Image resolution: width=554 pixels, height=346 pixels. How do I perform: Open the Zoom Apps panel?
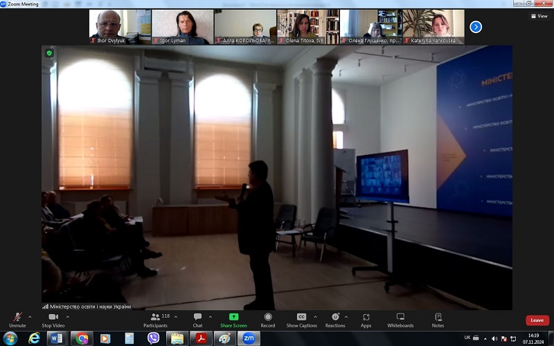tap(366, 320)
